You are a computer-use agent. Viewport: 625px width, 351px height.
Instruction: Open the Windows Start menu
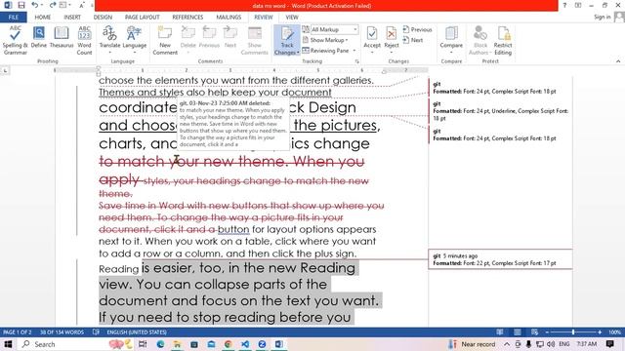point(8,344)
